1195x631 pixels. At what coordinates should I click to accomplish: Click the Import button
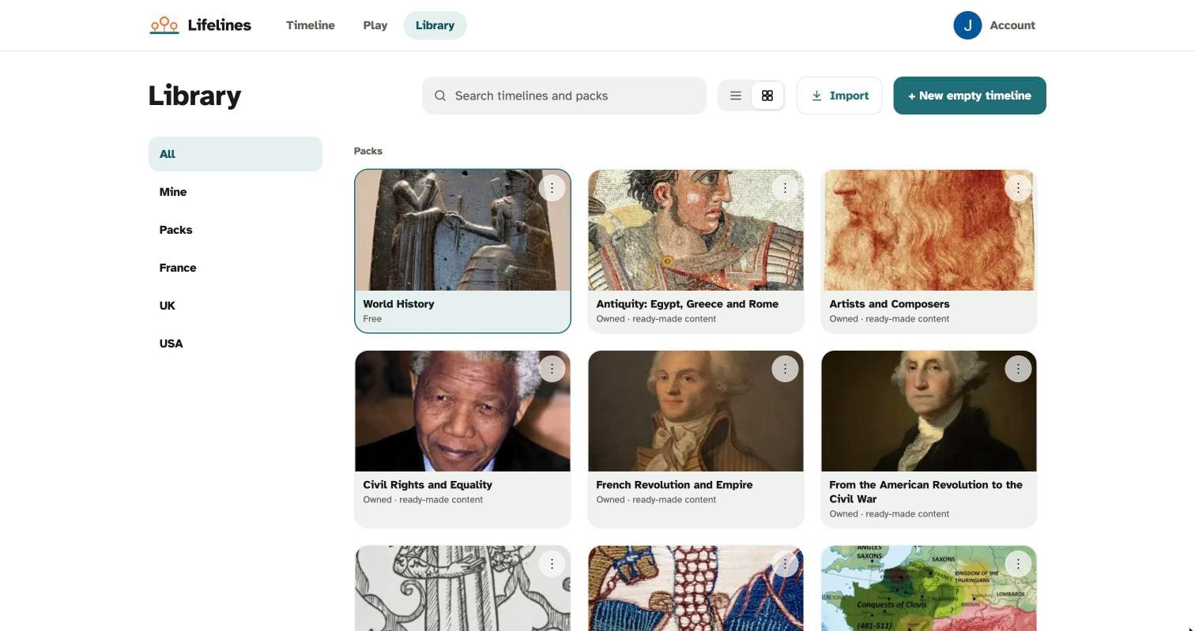[839, 96]
